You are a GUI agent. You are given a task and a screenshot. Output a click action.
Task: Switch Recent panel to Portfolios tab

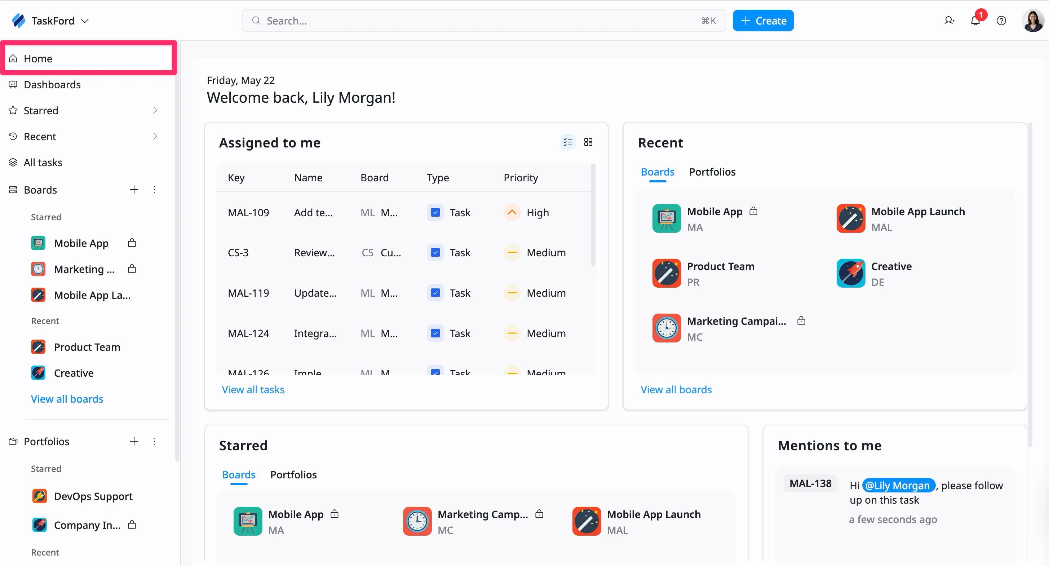tap(712, 172)
